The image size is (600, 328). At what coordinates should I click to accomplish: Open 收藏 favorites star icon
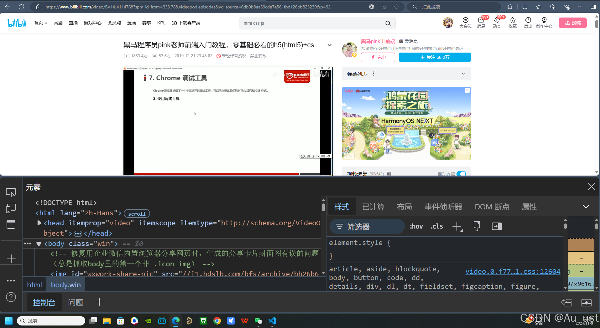pos(513,23)
